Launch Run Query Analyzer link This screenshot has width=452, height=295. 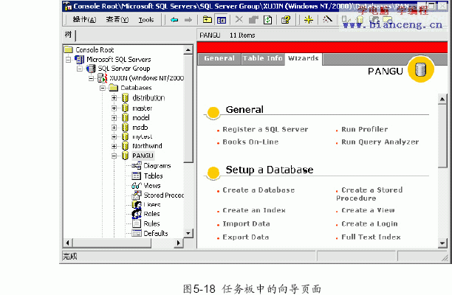pyautogui.click(x=380, y=142)
